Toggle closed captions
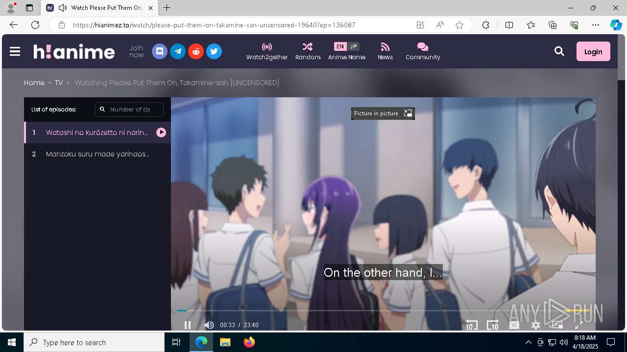 point(514,325)
